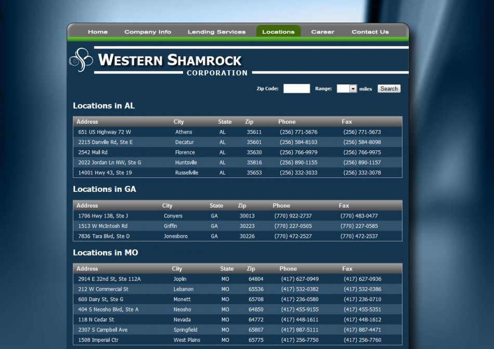Image resolution: width=494 pixels, height=349 pixels.
Task: Select the Florence city cell
Action: pyautogui.click(x=185, y=152)
